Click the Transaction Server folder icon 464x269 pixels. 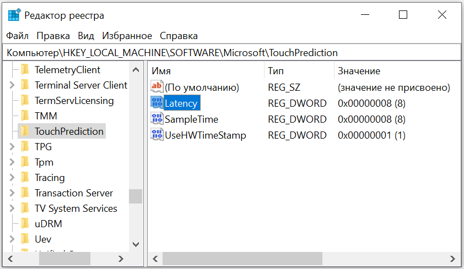point(25,193)
